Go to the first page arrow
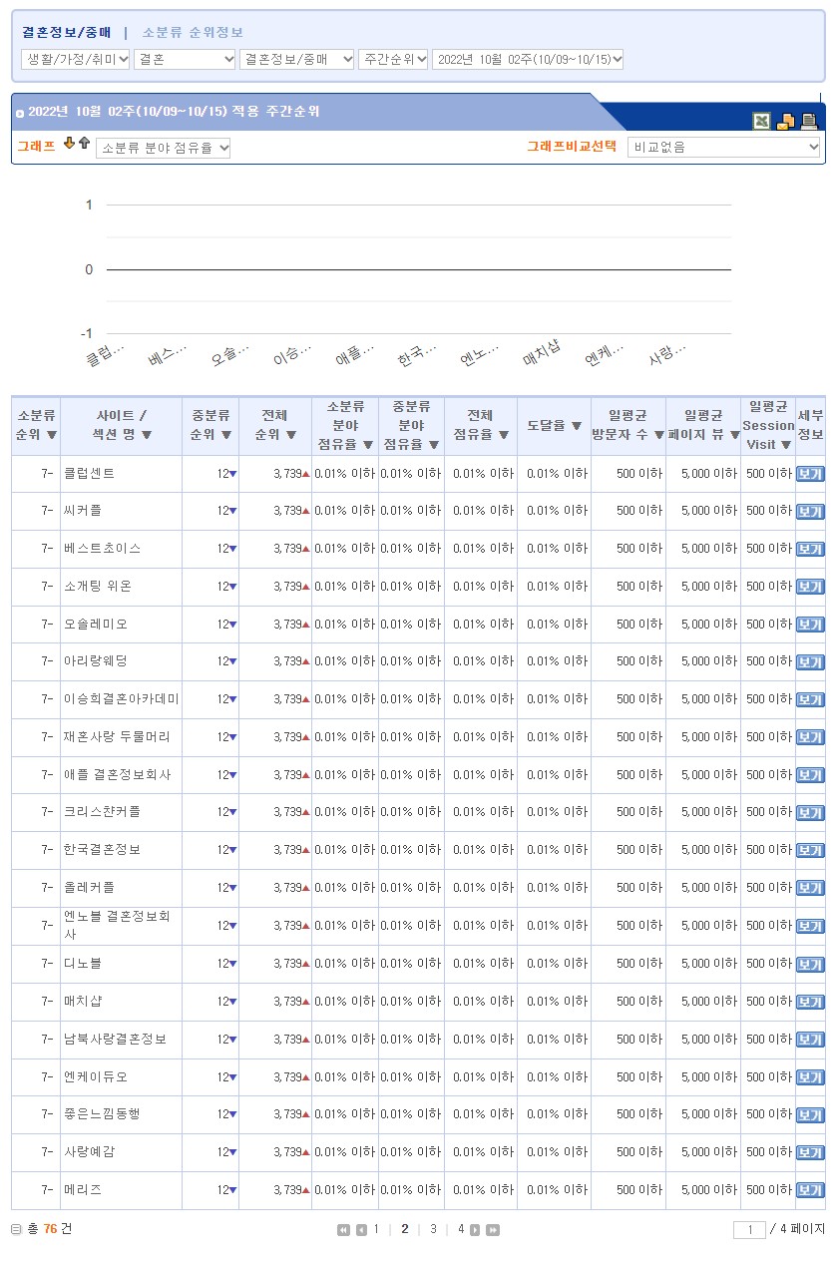838x1265 pixels. point(343,1230)
